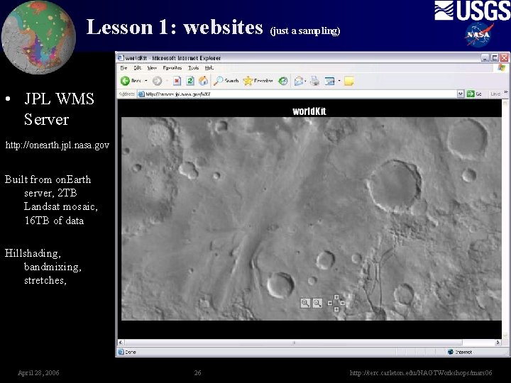Open the Favorites menu

point(172,68)
